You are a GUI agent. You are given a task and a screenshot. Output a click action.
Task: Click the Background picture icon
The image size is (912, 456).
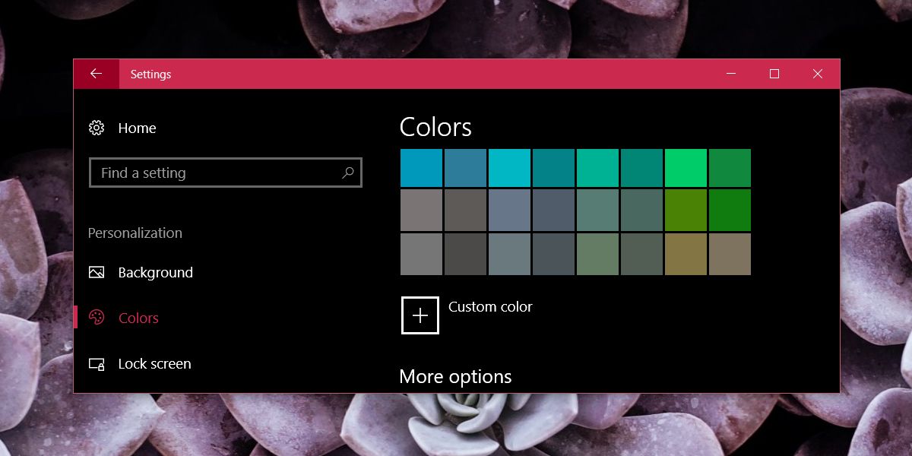tap(97, 272)
